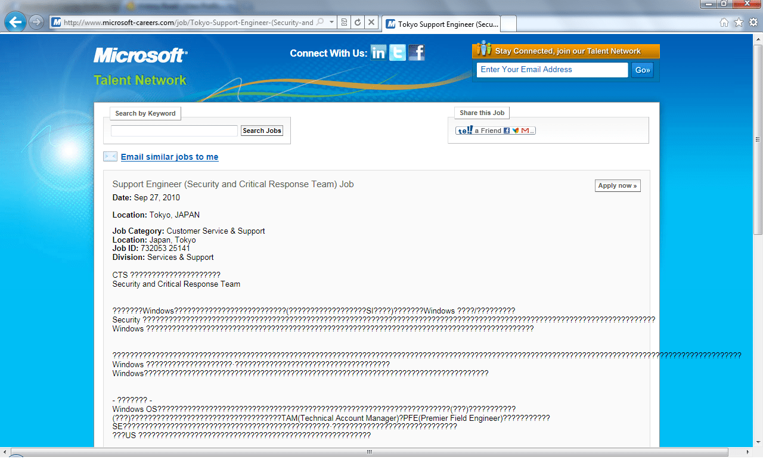Click the Security and Critical Response Team line
The image size is (763, 459).
176,284
